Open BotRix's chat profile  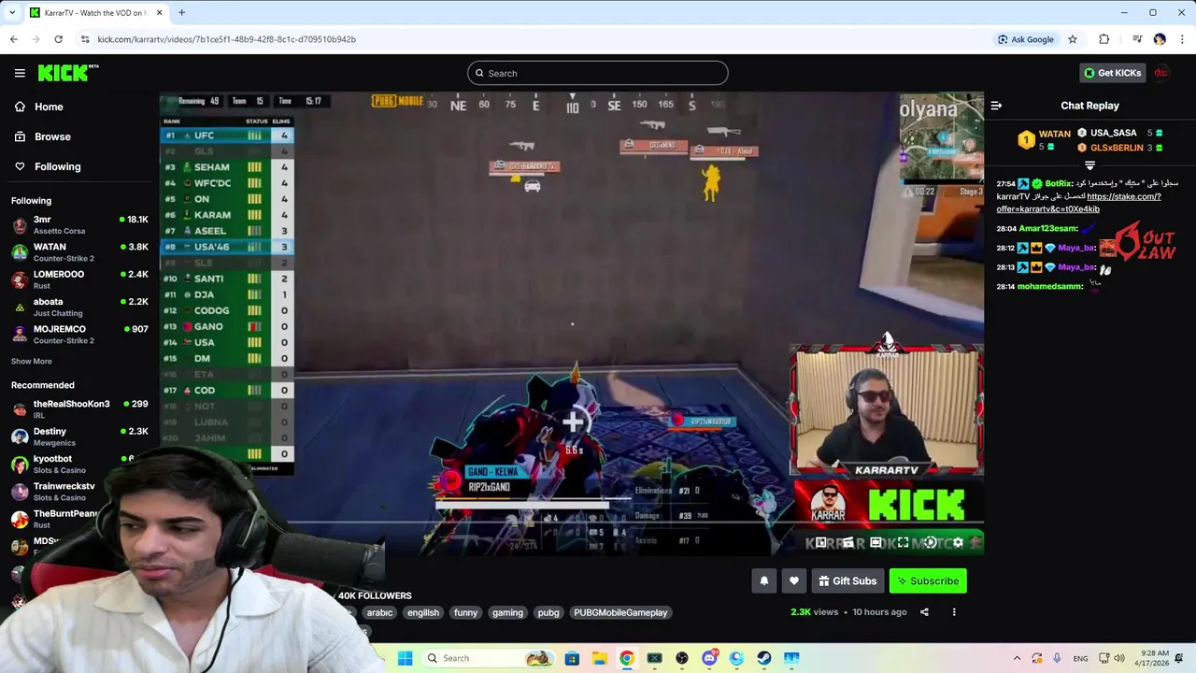pos(1058,184)
